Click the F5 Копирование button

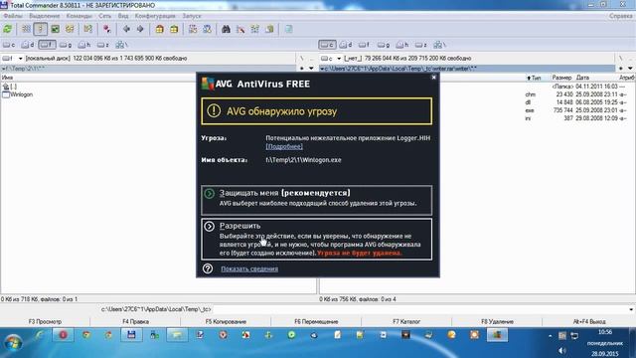point(226,321)
